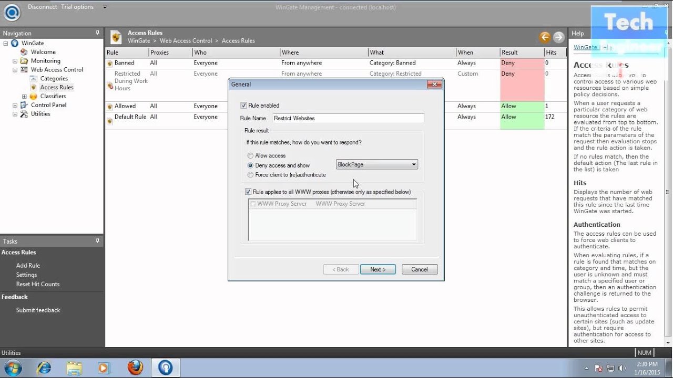Viewport: 673px width, 378px height.
Task: Select the Welcome node icon
Action: 24,52
